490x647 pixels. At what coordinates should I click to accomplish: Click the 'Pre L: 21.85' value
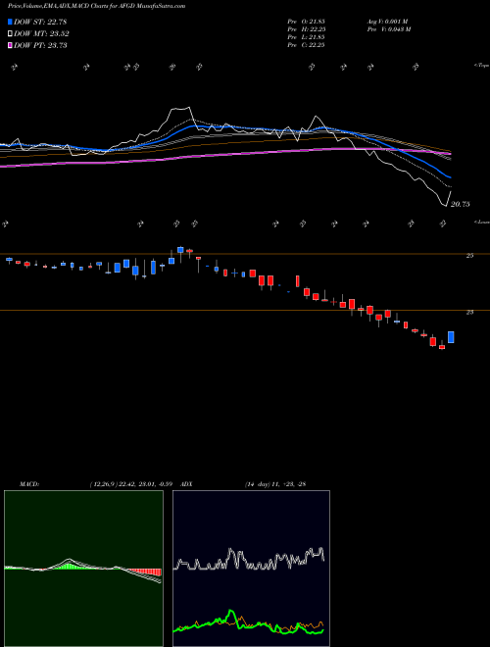[306, 37]
